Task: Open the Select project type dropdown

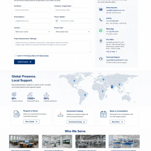Action: (73, 32)
